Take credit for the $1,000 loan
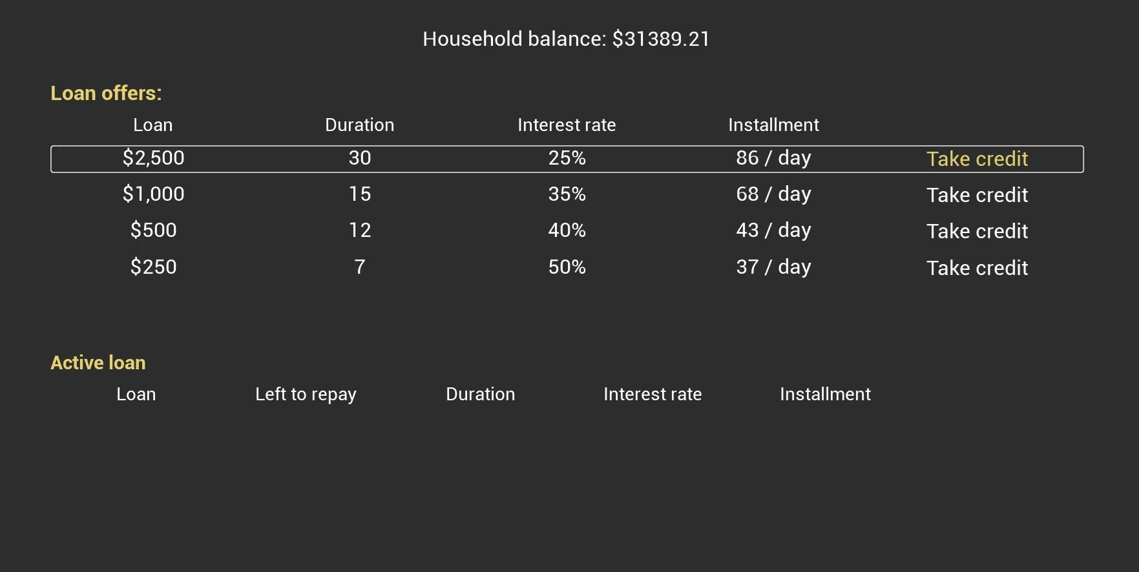1139x572 pixels. [977, 195]
